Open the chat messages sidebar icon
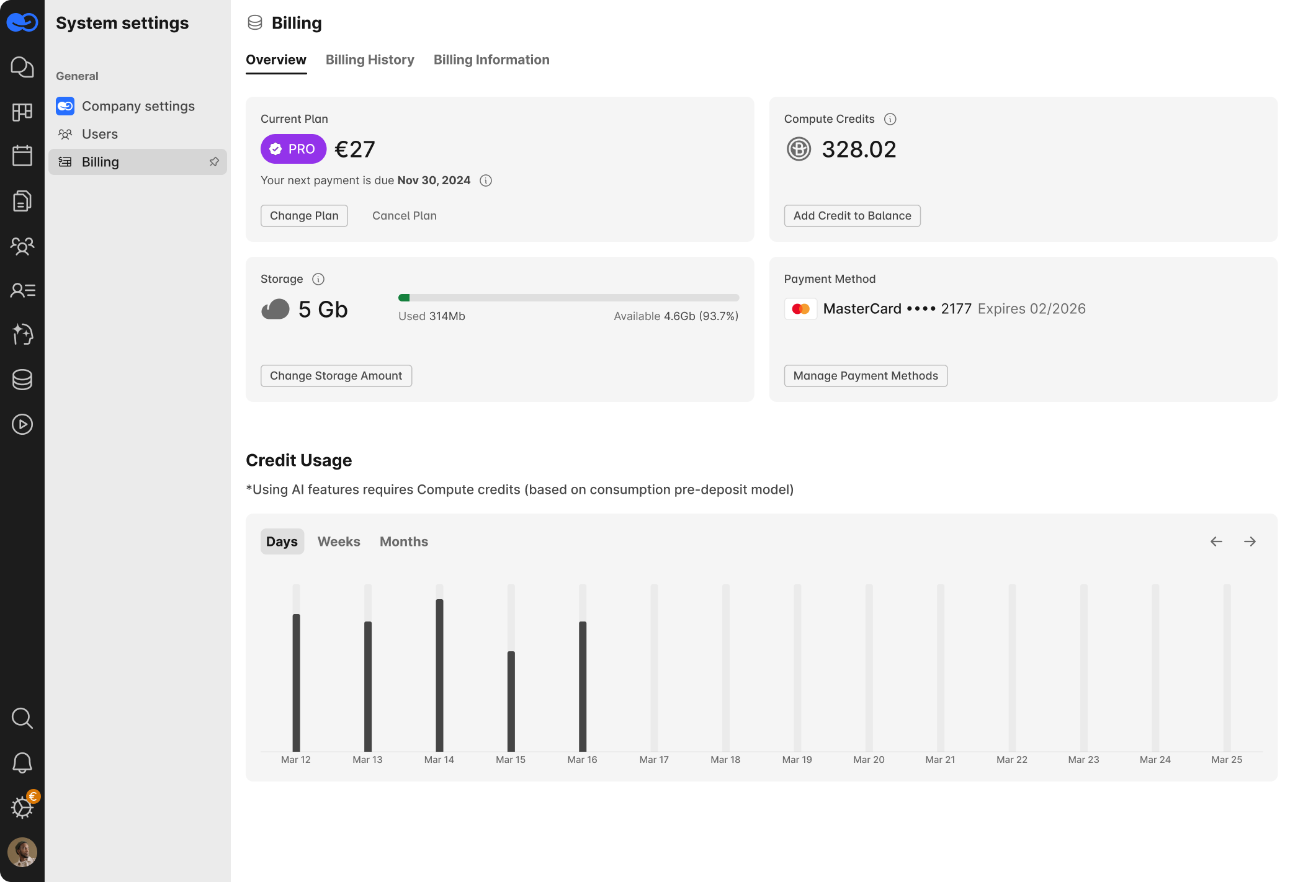Screen dimensions: 1303x882 click(x=22, y=67)
